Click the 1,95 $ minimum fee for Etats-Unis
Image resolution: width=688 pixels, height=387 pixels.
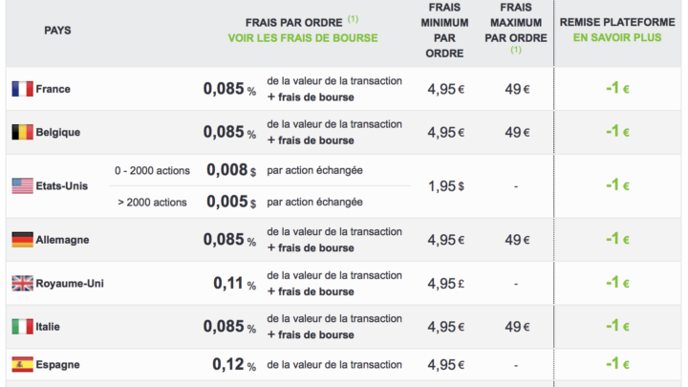point(446,186)
